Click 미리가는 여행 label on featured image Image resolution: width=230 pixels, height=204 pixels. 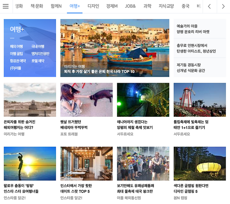click(74, 67)
